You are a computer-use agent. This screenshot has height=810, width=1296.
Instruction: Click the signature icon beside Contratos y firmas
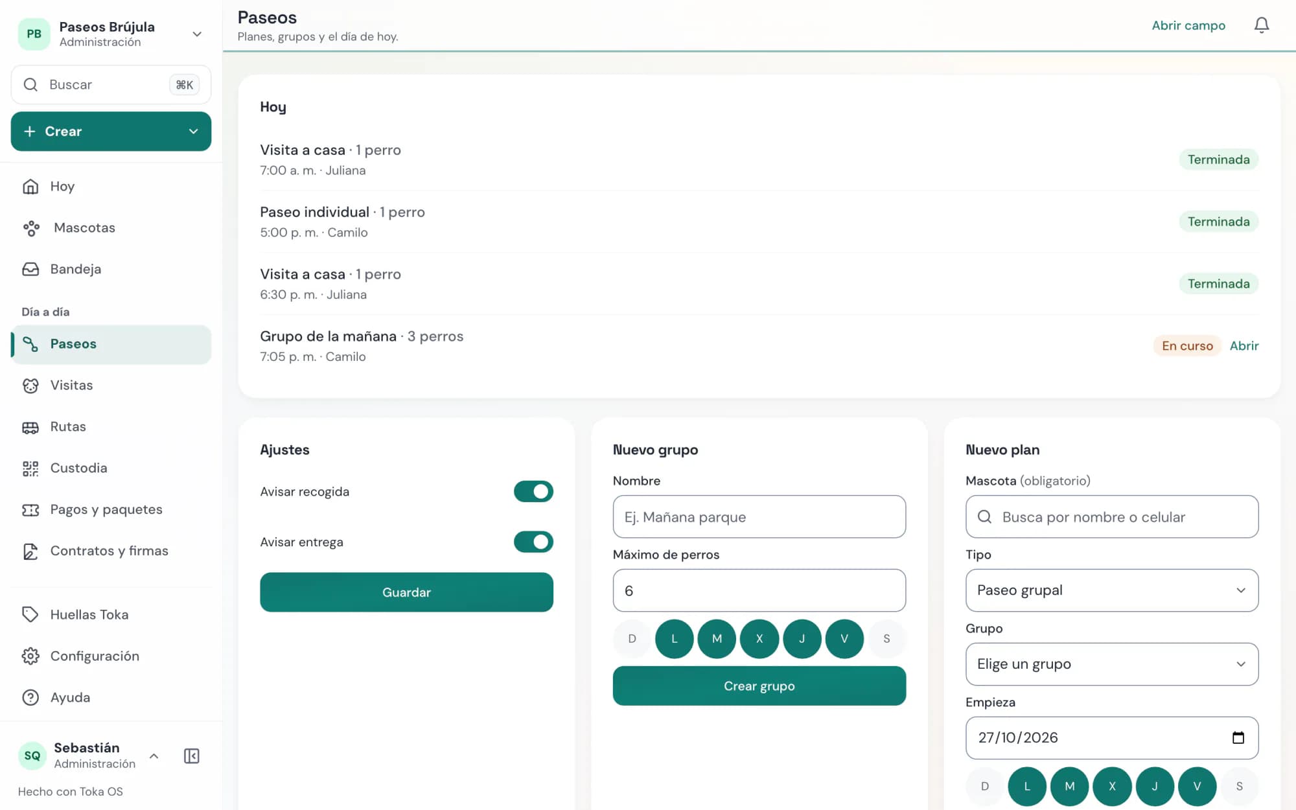30,551
